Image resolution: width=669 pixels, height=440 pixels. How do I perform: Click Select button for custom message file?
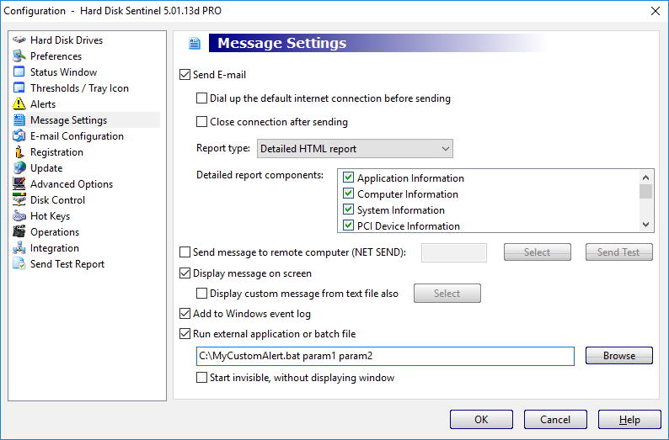447,293
